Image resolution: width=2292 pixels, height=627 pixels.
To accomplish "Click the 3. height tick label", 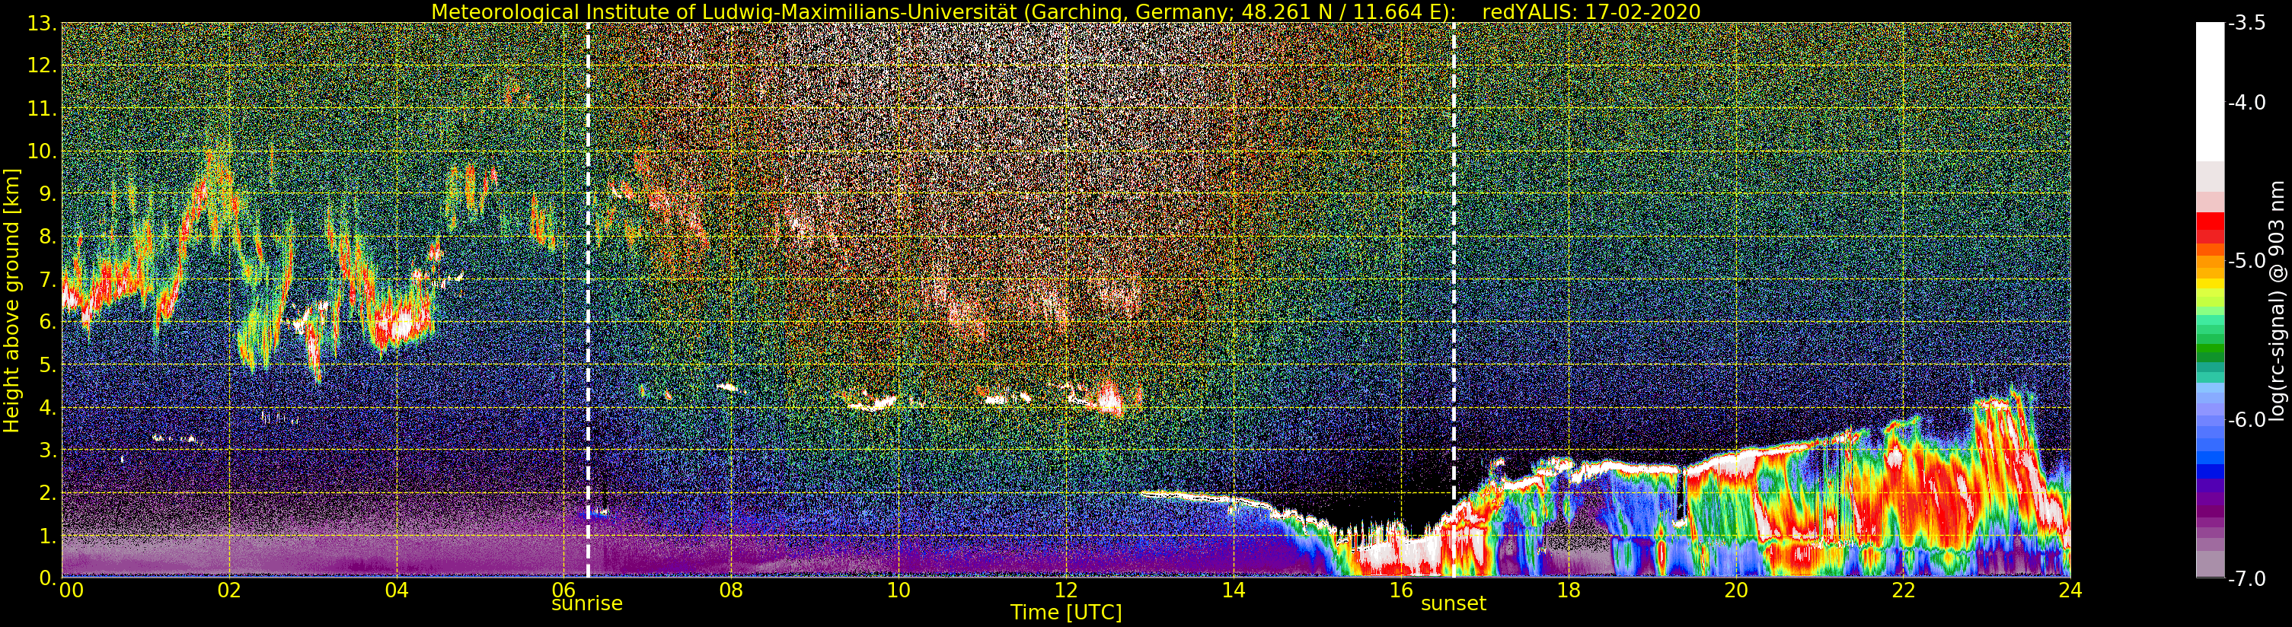I will point(48,450).
